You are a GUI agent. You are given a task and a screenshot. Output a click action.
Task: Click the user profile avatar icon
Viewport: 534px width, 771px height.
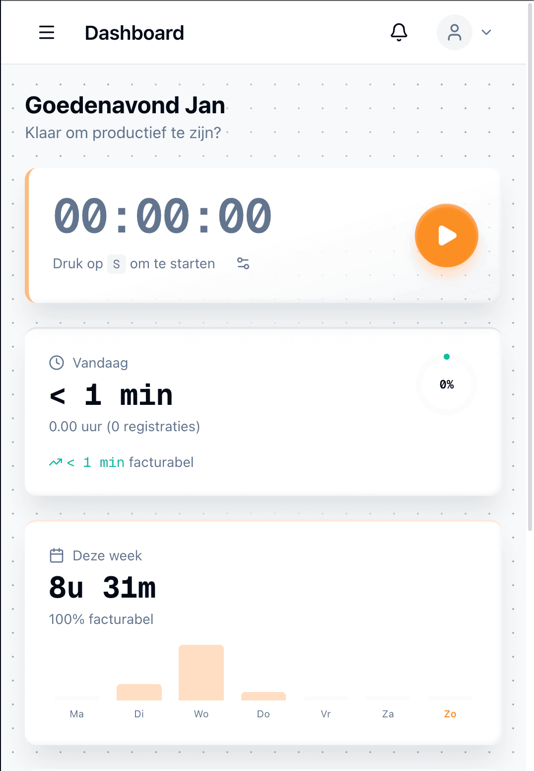[x=454, y=32]
